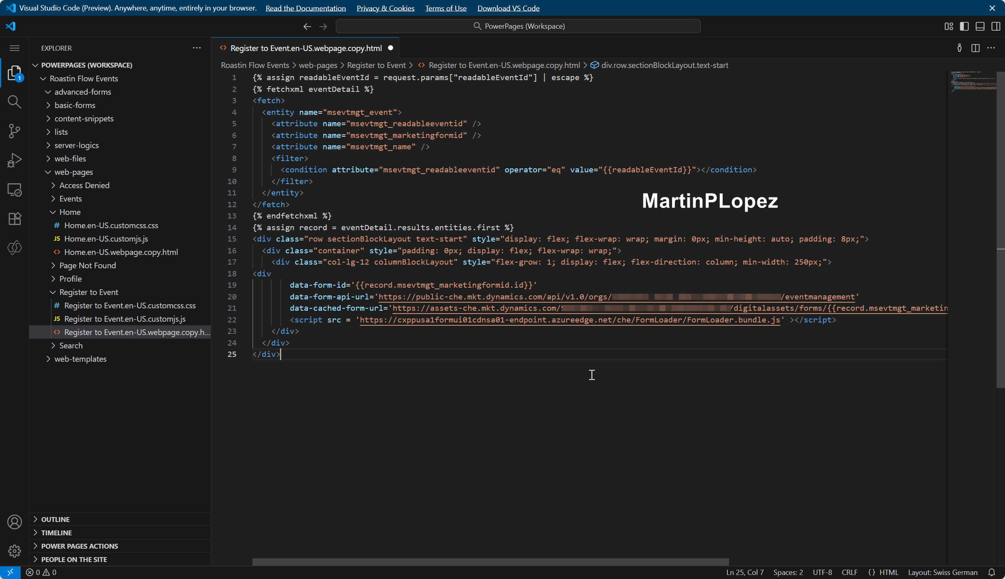Click split editor right icon
Viewport: 1005px width, 579px height.
pyautogui.click(x=975, y=48)
